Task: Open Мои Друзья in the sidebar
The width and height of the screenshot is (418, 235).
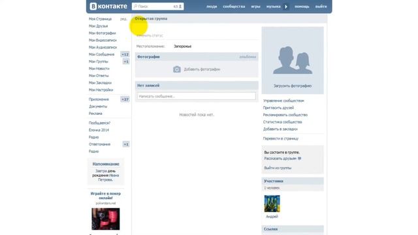Action: tap(99, 26)
